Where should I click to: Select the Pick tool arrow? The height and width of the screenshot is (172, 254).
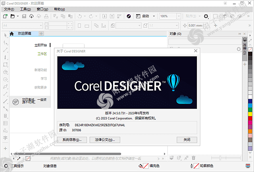coord(5,35)
